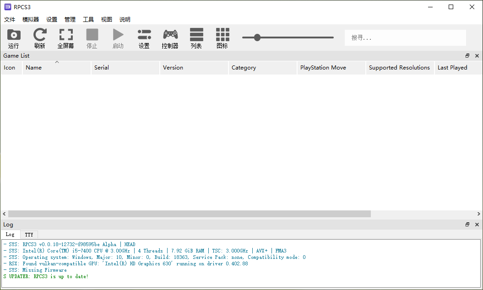Click the 'RPCS3 is up to date!' log line
Screen dimensions: 483x290
46,276
